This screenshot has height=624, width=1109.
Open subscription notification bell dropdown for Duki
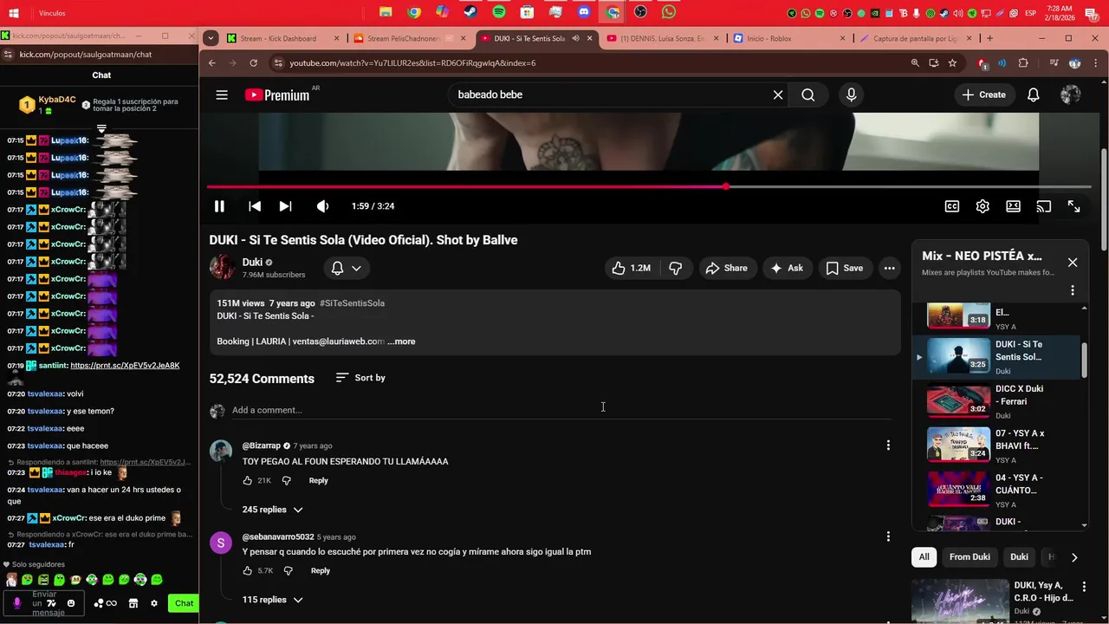347,269
